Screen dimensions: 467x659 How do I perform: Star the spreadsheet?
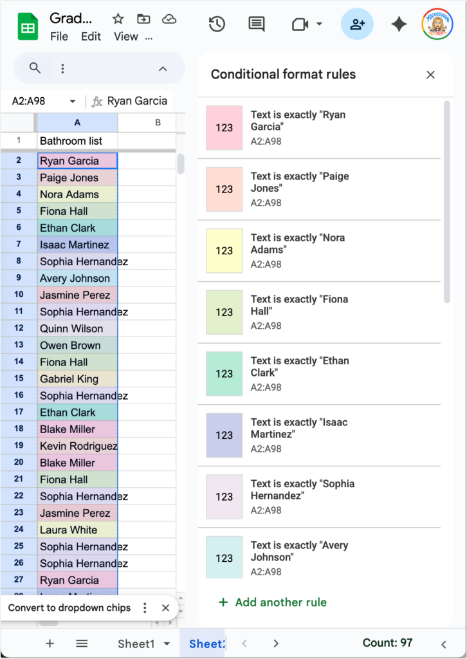pyautogui.click(x=118, y=19)
